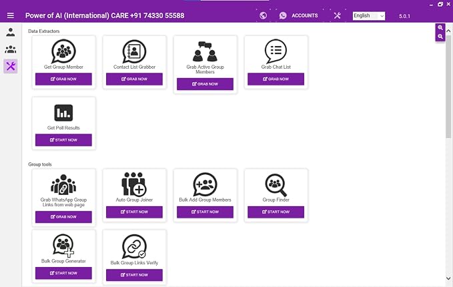
Task: Click the zoom in magnifier icon
Action: coord(440,28)
